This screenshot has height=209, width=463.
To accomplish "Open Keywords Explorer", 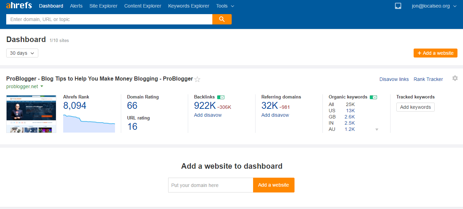I will tap(189, 6).
